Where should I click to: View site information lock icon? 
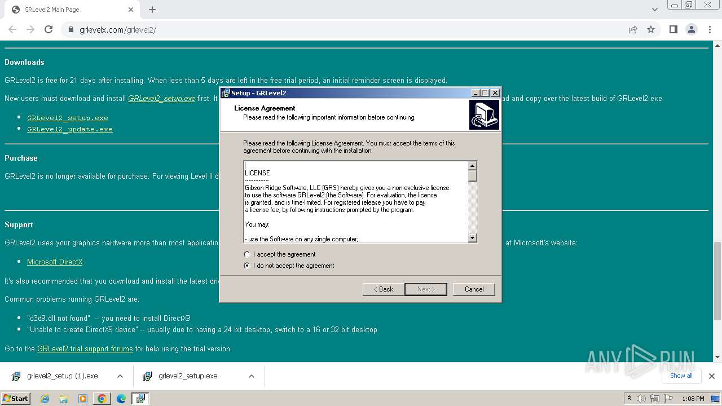click(71, 29)
